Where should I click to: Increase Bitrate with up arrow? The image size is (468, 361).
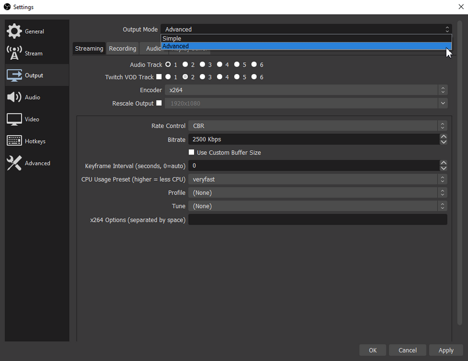[443, 136]
